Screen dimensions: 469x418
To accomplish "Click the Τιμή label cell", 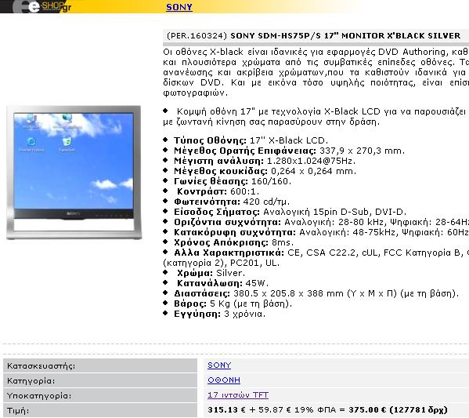I will point(100,410).
